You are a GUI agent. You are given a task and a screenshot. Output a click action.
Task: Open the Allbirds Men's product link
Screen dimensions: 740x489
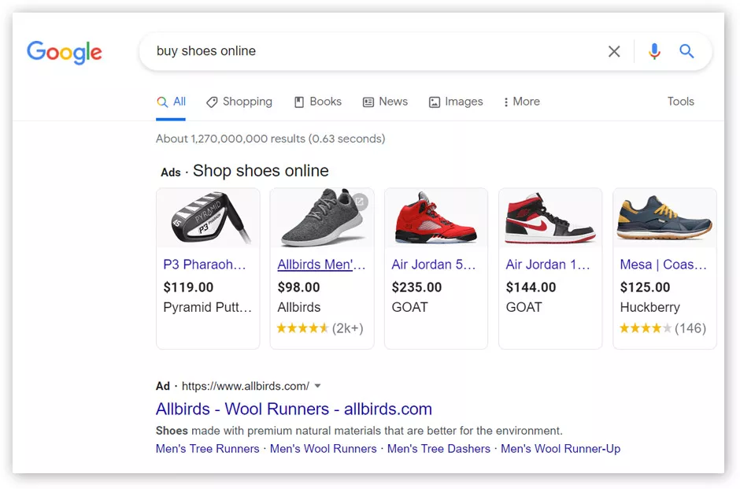[x=321, y=265]
